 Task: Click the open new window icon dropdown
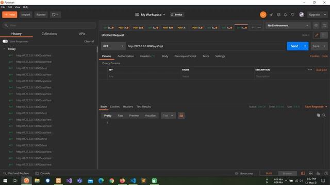pos(55,15)
